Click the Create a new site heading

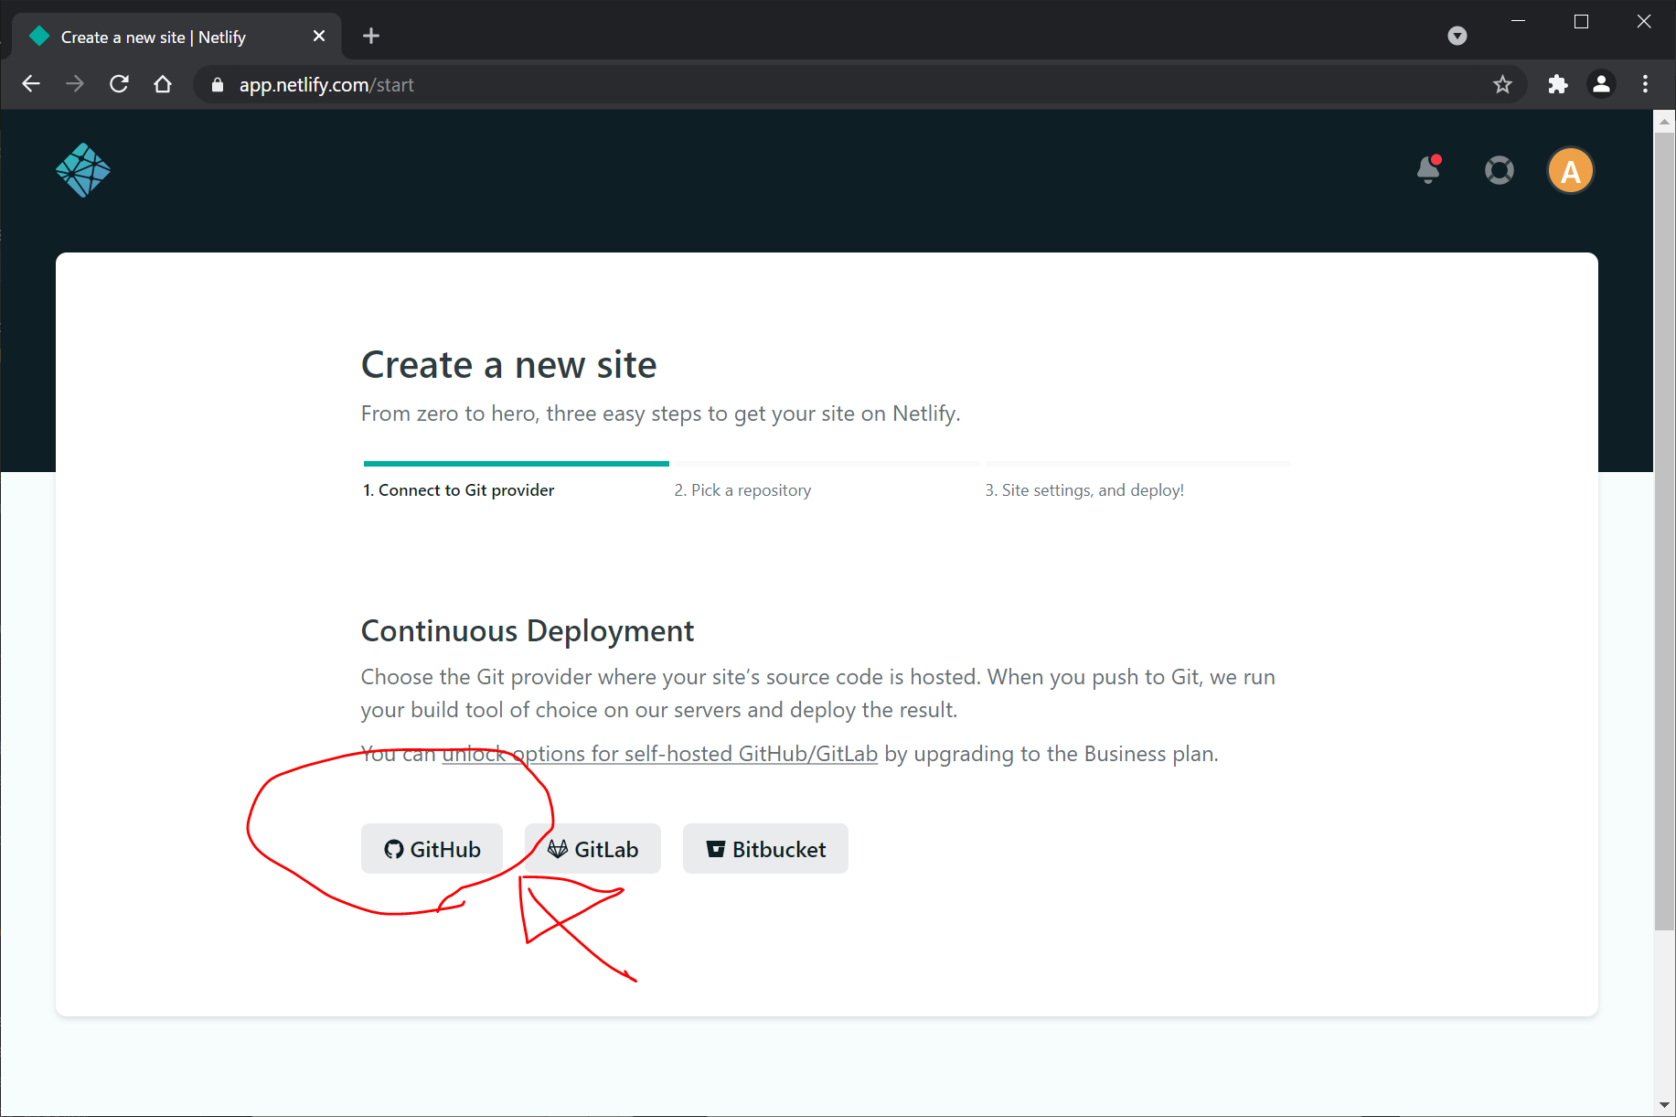(508, 365)
